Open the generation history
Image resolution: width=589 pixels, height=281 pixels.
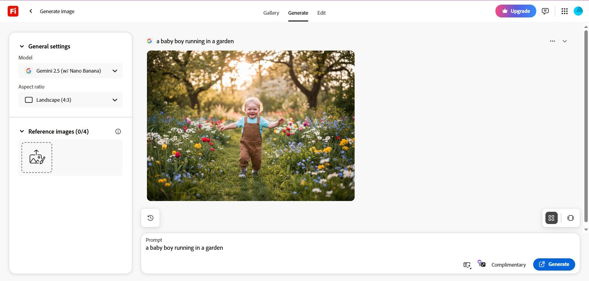point(150,218)
